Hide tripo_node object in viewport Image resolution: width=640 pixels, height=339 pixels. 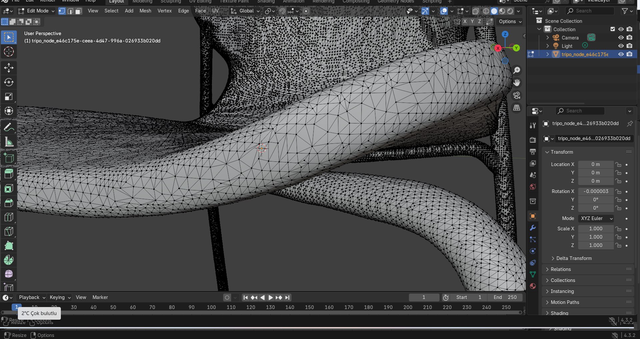click(621, 54)
